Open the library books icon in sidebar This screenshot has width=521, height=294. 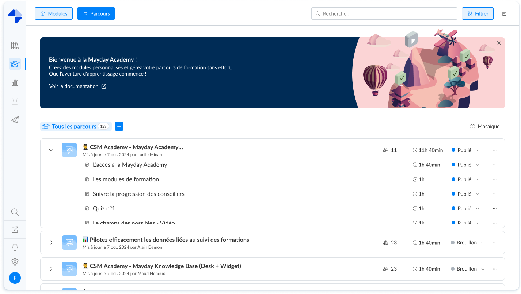15,46
